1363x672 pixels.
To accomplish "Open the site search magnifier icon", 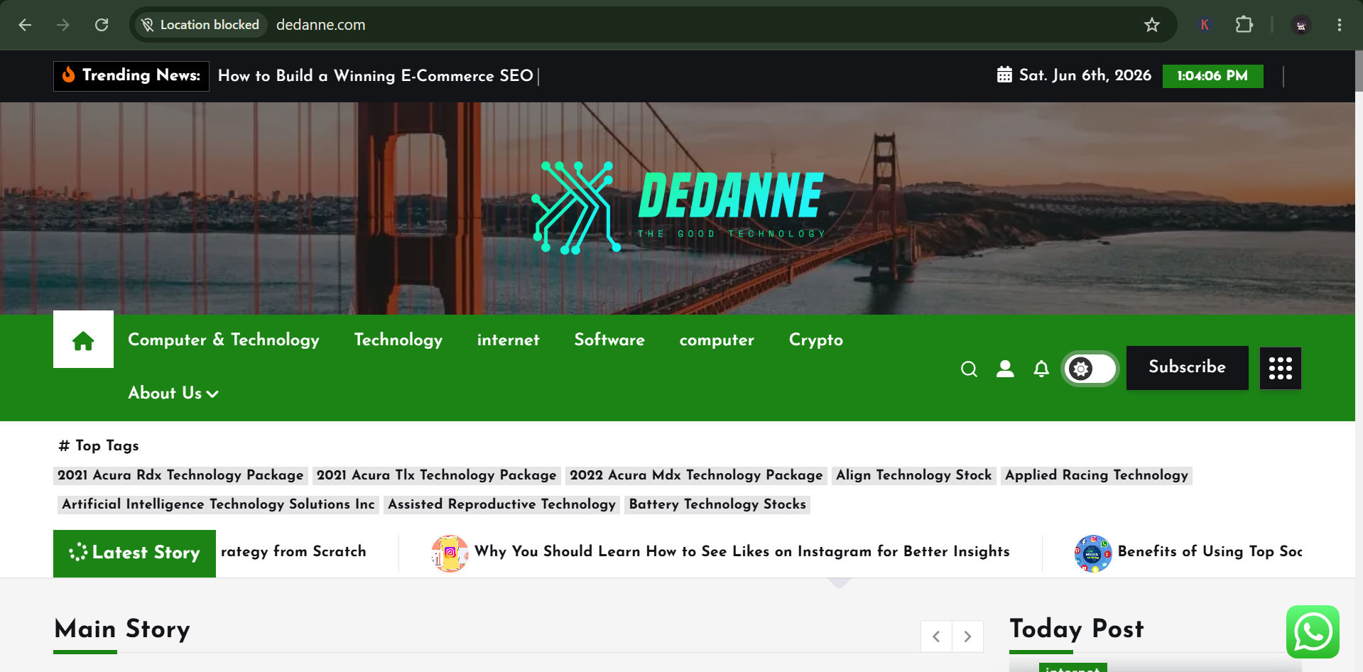I will click(x=969, y=369).
